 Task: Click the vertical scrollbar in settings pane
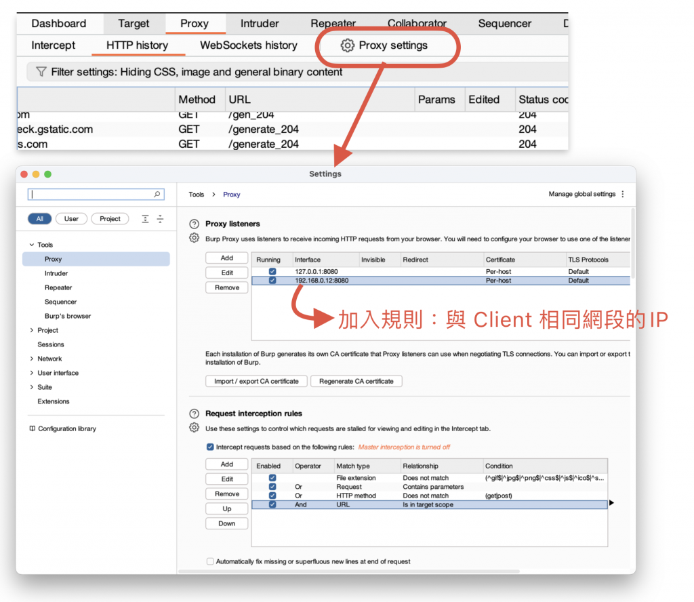coord(633,243)
